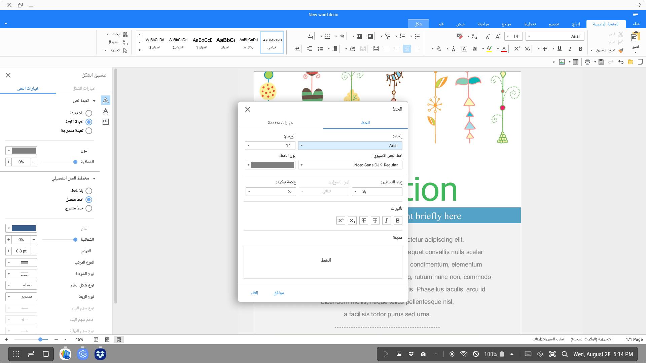Image resolution: width=646 pixels, height=363 pixels.
Task: Collapse the تعبئة نص section
Action: [x=94, y=101]
